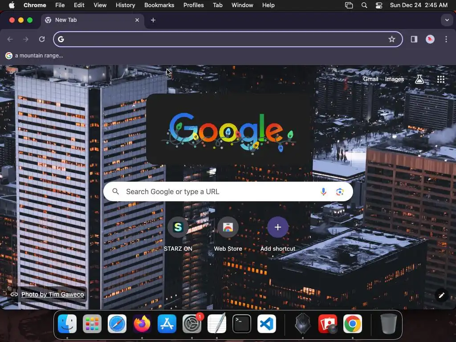The image size is (456, 342).
Task: Open the Trash in the Dock
Action: 388,324
